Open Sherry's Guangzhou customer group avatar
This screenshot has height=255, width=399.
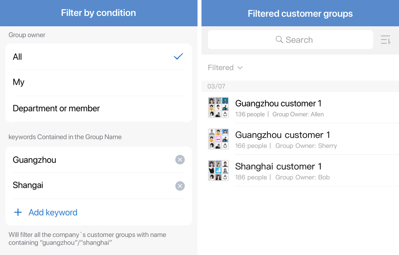[x=218, y=139]
